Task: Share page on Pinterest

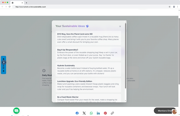Action: (105, 113)
